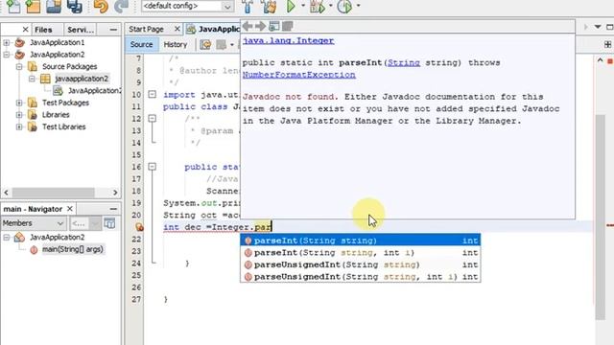Screen dimensions: 614x345
Task: Expand the Test Libraries node
Action: click(x=19, y=127)
